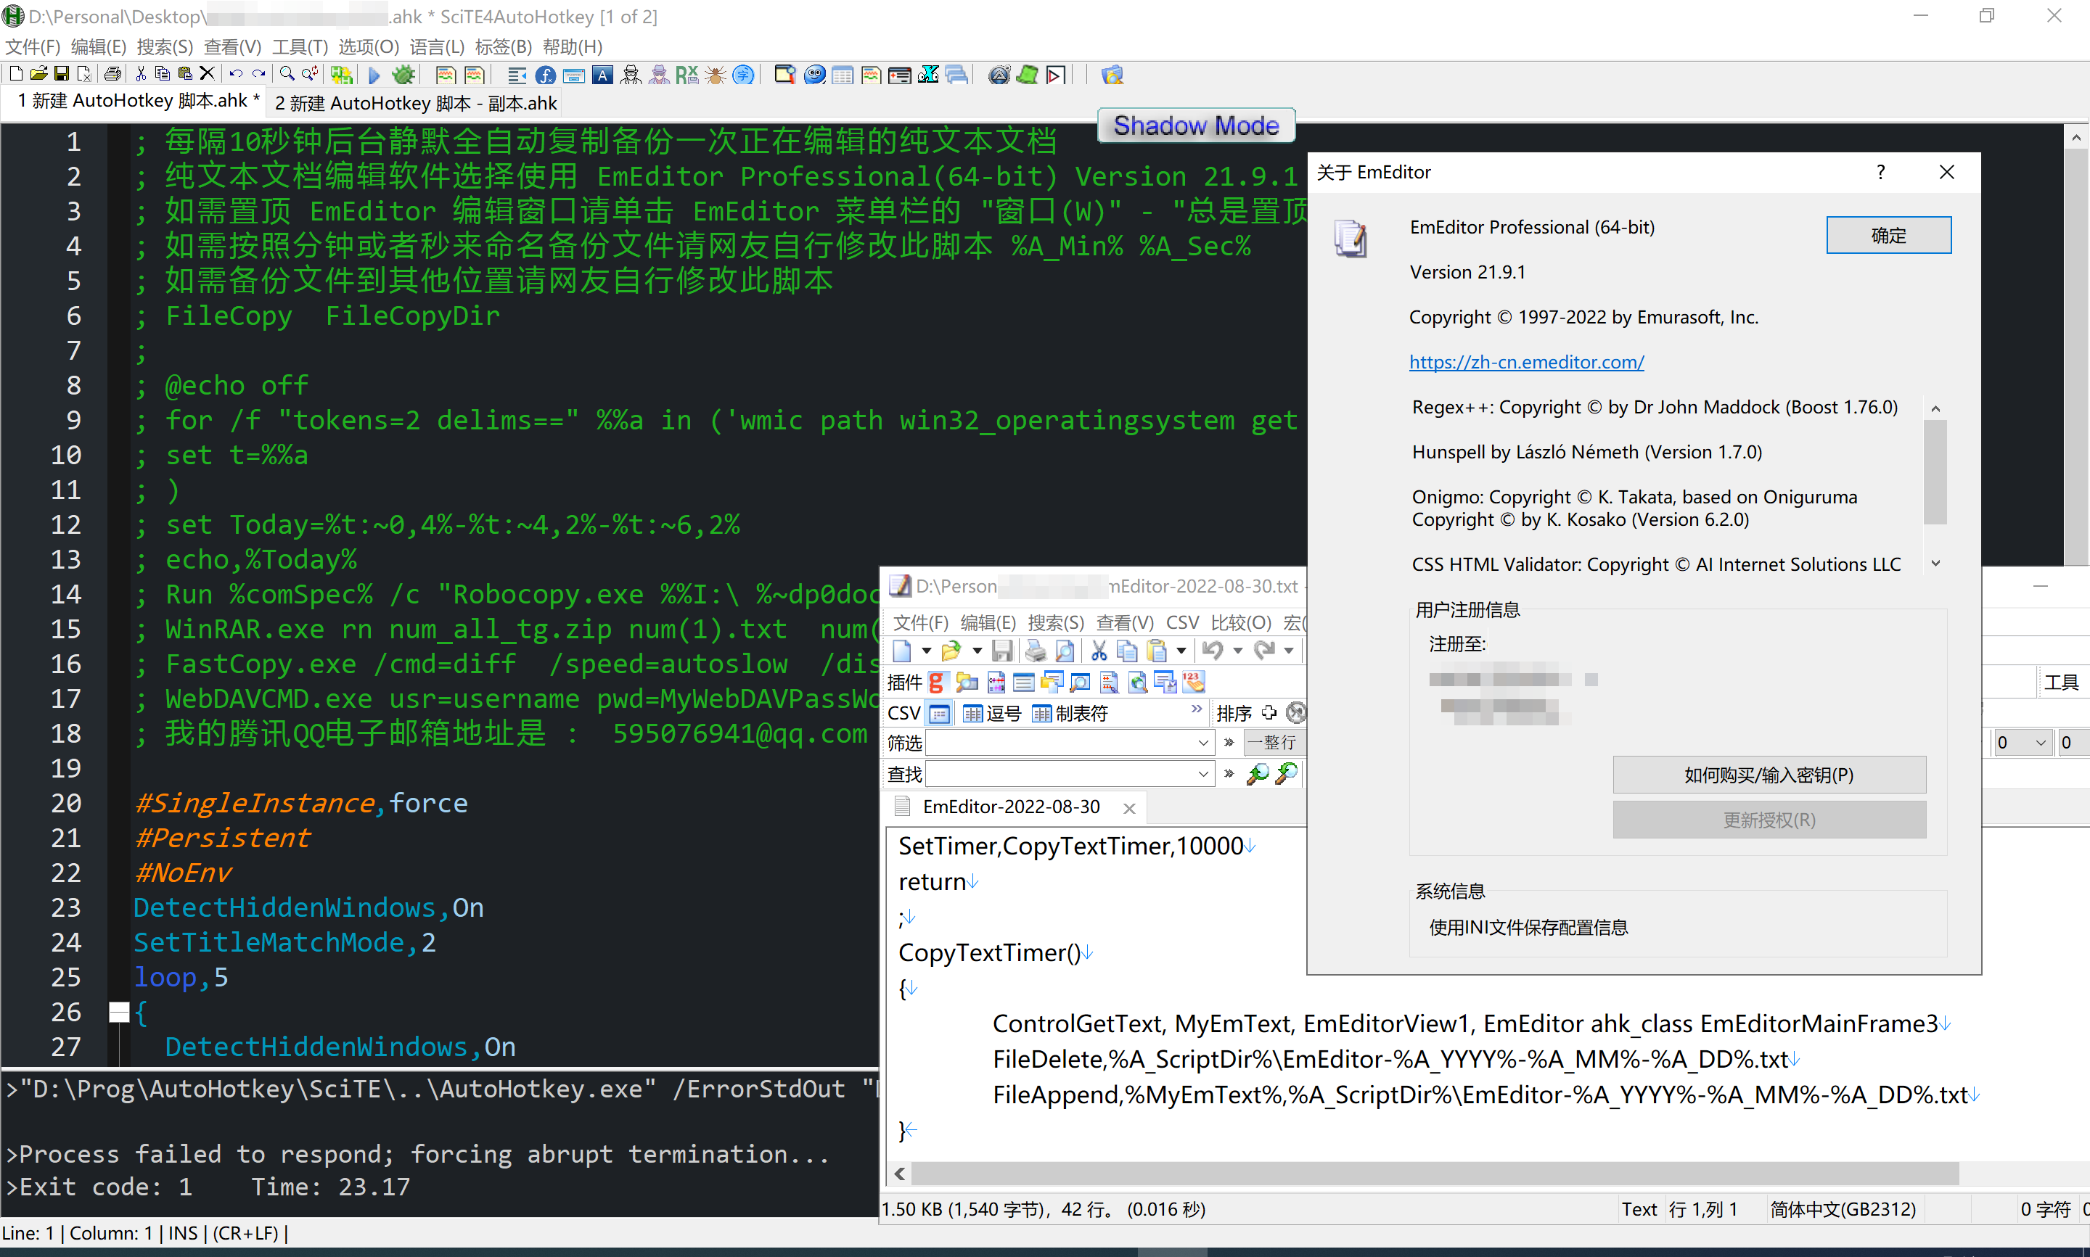Open the zh-cn.emeditor.com link
The image size is (2090, 1257).
1526,363
